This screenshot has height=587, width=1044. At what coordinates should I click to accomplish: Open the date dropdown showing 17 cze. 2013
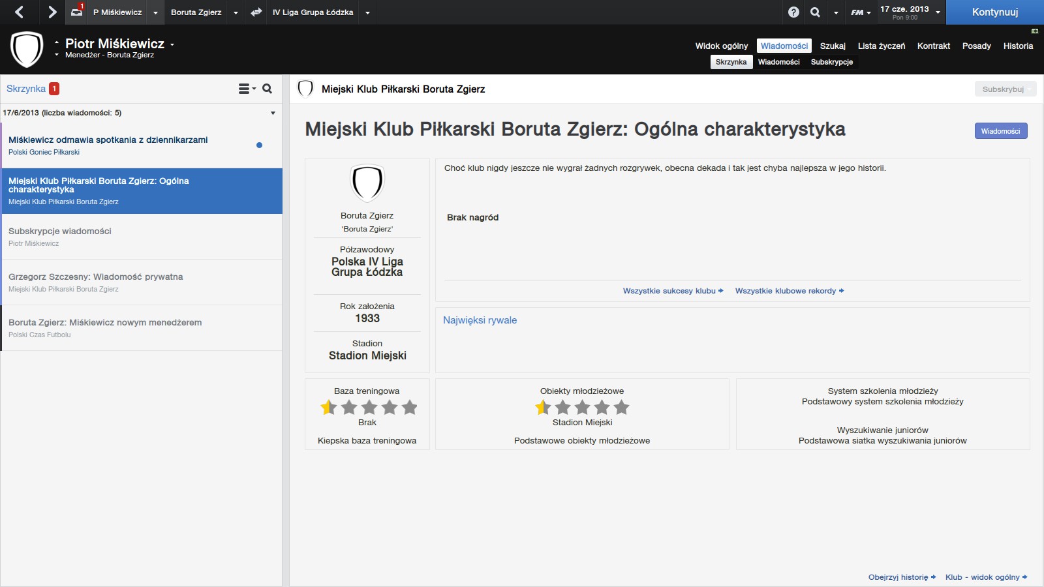click(x=910, y=12)
